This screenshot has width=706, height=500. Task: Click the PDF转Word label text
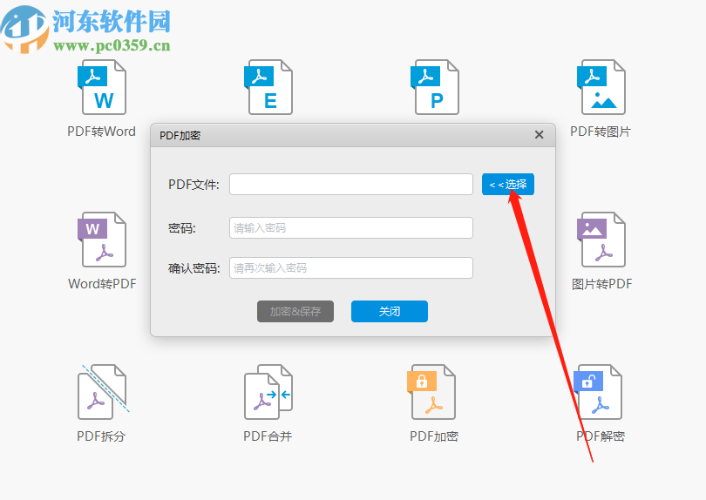pos(102,132)
